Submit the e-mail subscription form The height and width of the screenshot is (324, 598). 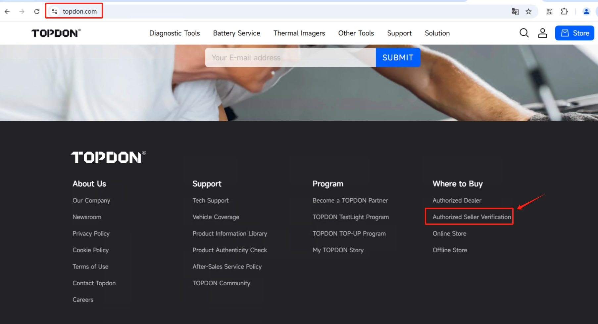pos(398,58)
